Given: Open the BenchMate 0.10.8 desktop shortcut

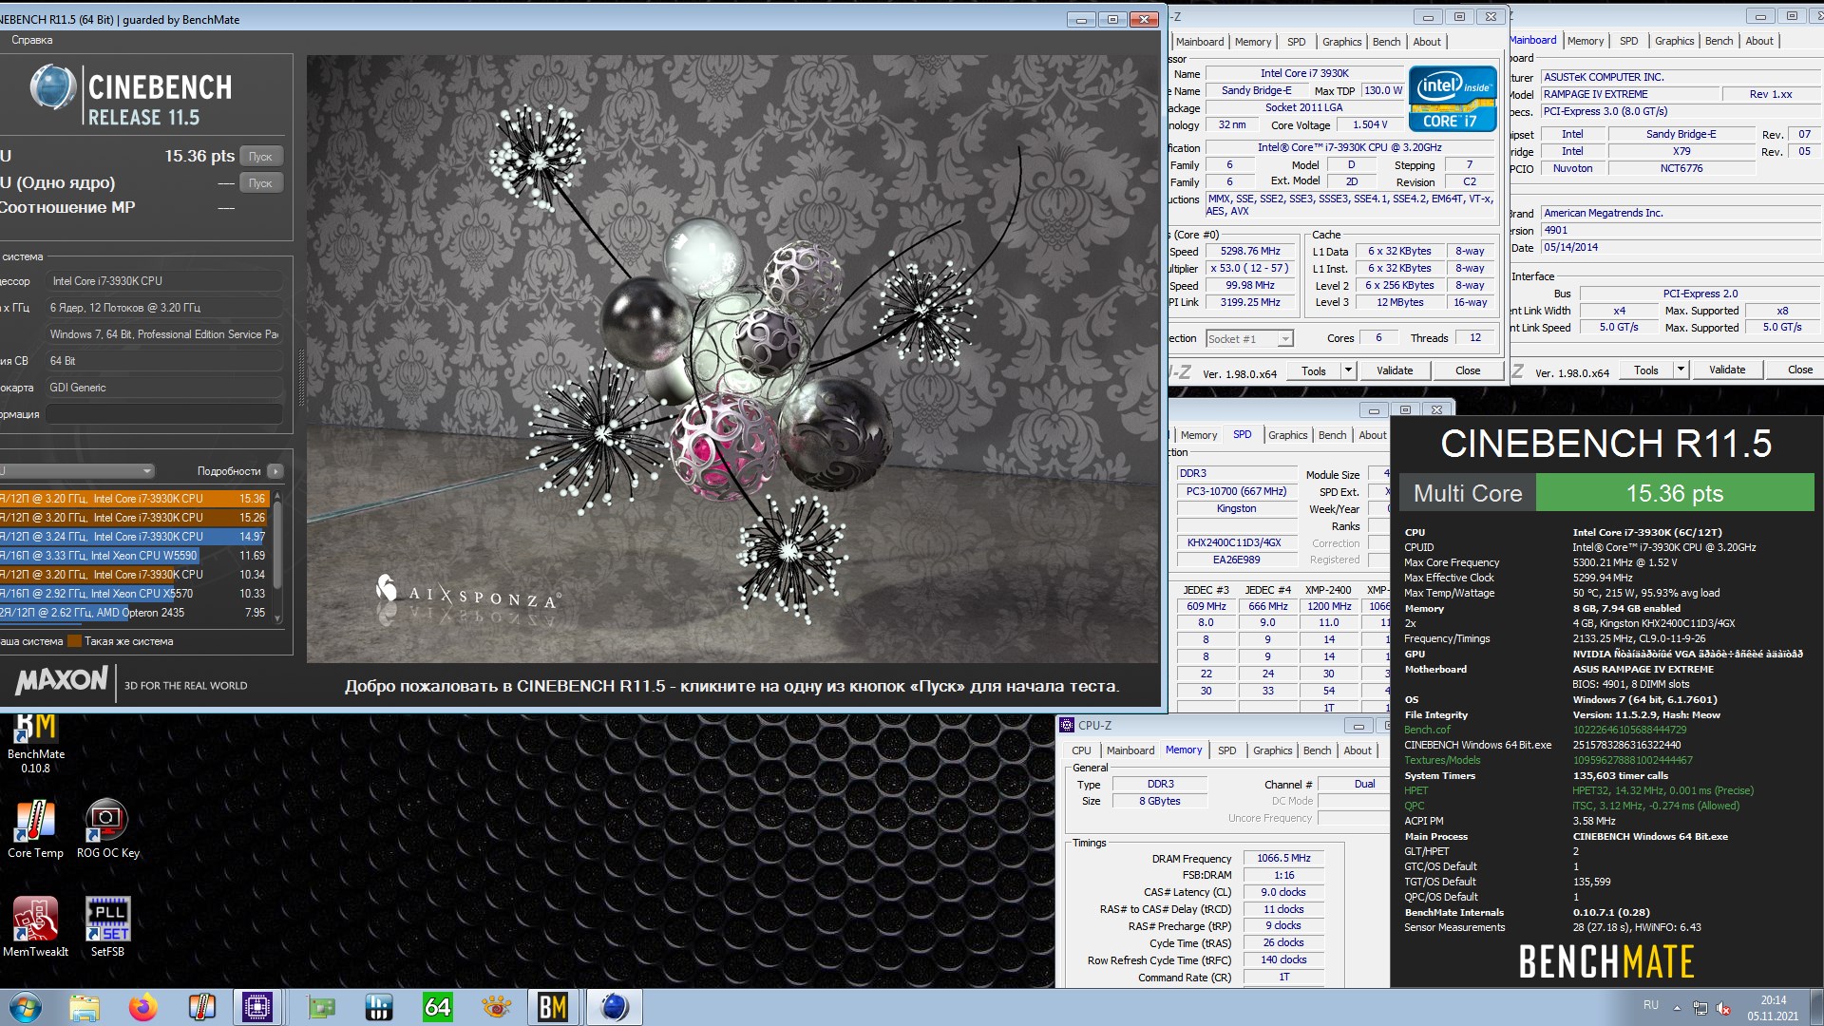Looking at the screenshot, I should point(36,745).
